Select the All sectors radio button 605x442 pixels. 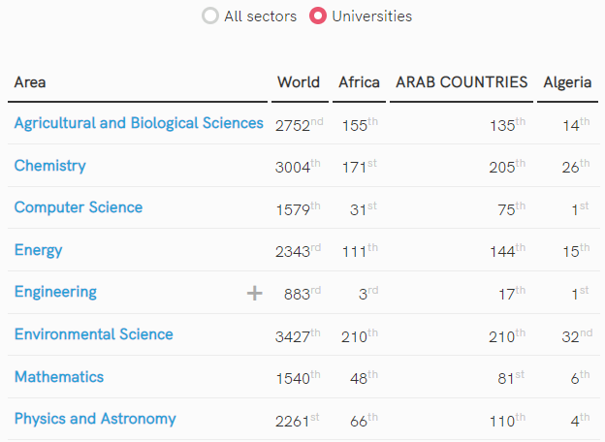210,16
